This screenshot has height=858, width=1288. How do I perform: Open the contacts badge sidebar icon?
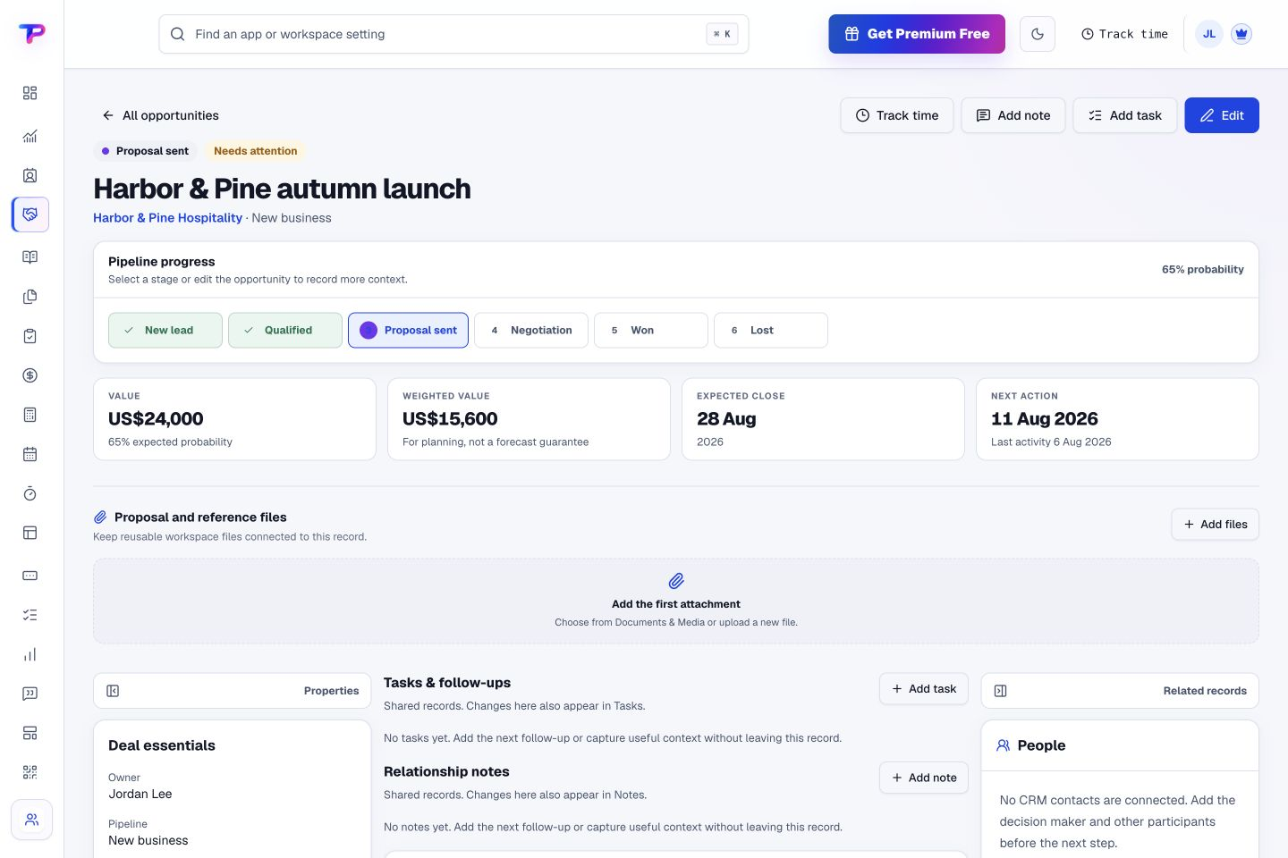[30, 175]
